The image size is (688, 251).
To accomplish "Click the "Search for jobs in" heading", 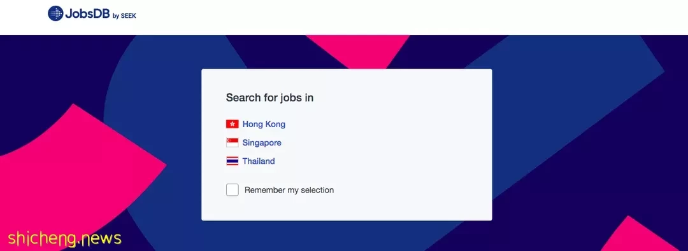I will [x=269, y=98].
